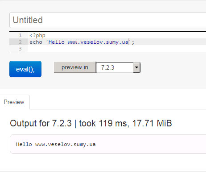This screenshot has height=184, width=206.
Task: Click empty line 3 in code editor
Action: tap(117, 49)
